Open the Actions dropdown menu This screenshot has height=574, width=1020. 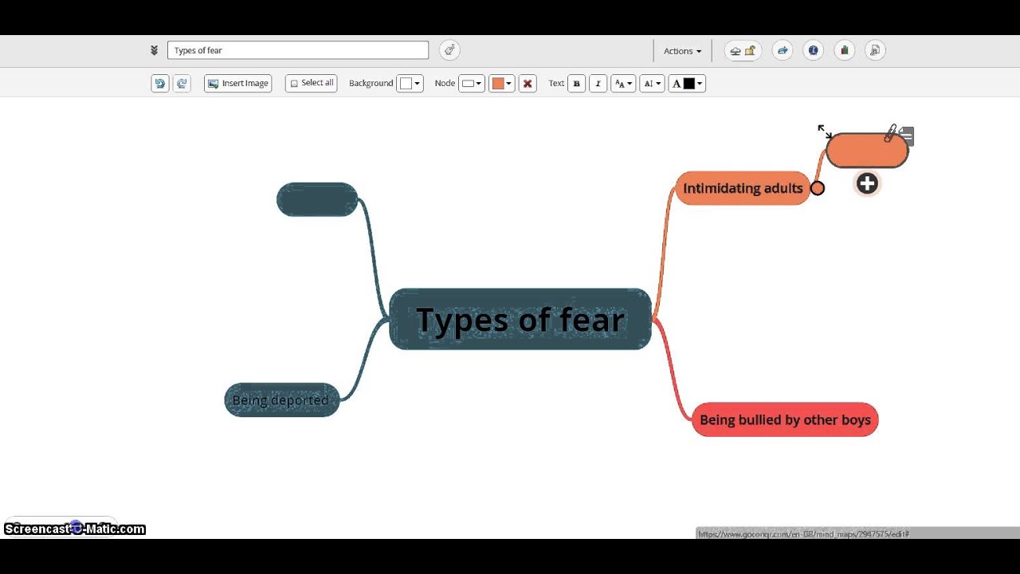682,51
